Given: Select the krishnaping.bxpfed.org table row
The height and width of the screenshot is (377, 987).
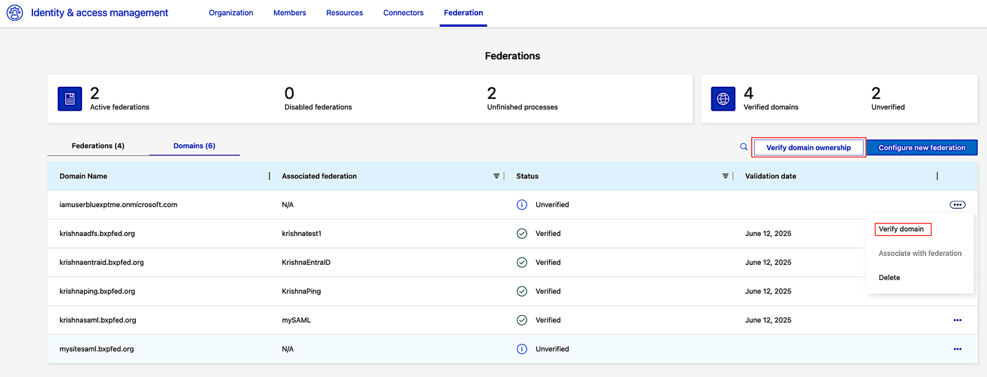Looking at the screenshot, I should pos(513,291).
